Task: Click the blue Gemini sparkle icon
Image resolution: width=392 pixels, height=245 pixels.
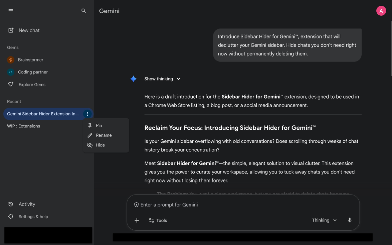Action: tap(134, 79)
